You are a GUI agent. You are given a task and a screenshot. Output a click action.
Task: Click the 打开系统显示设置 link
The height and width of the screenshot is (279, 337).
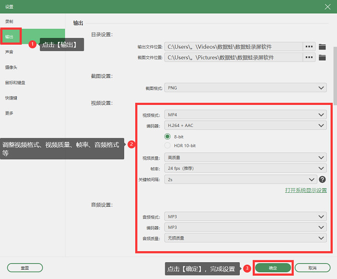[306, 190]
